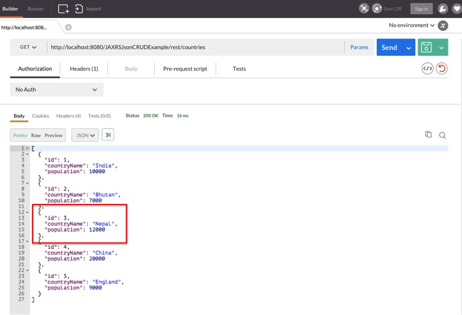Search within the response body
462x315 pixels.
[x=442, y=135]
